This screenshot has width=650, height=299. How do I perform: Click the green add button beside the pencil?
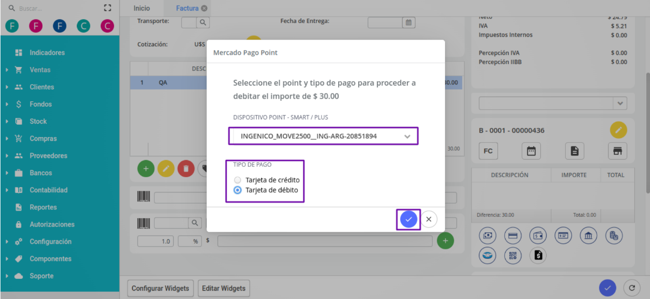tap(146, 168)
